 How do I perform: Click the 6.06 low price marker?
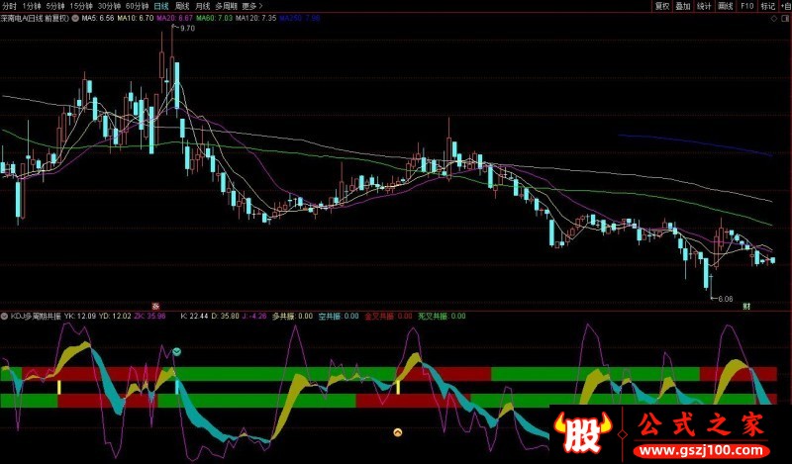click(725, 299)
